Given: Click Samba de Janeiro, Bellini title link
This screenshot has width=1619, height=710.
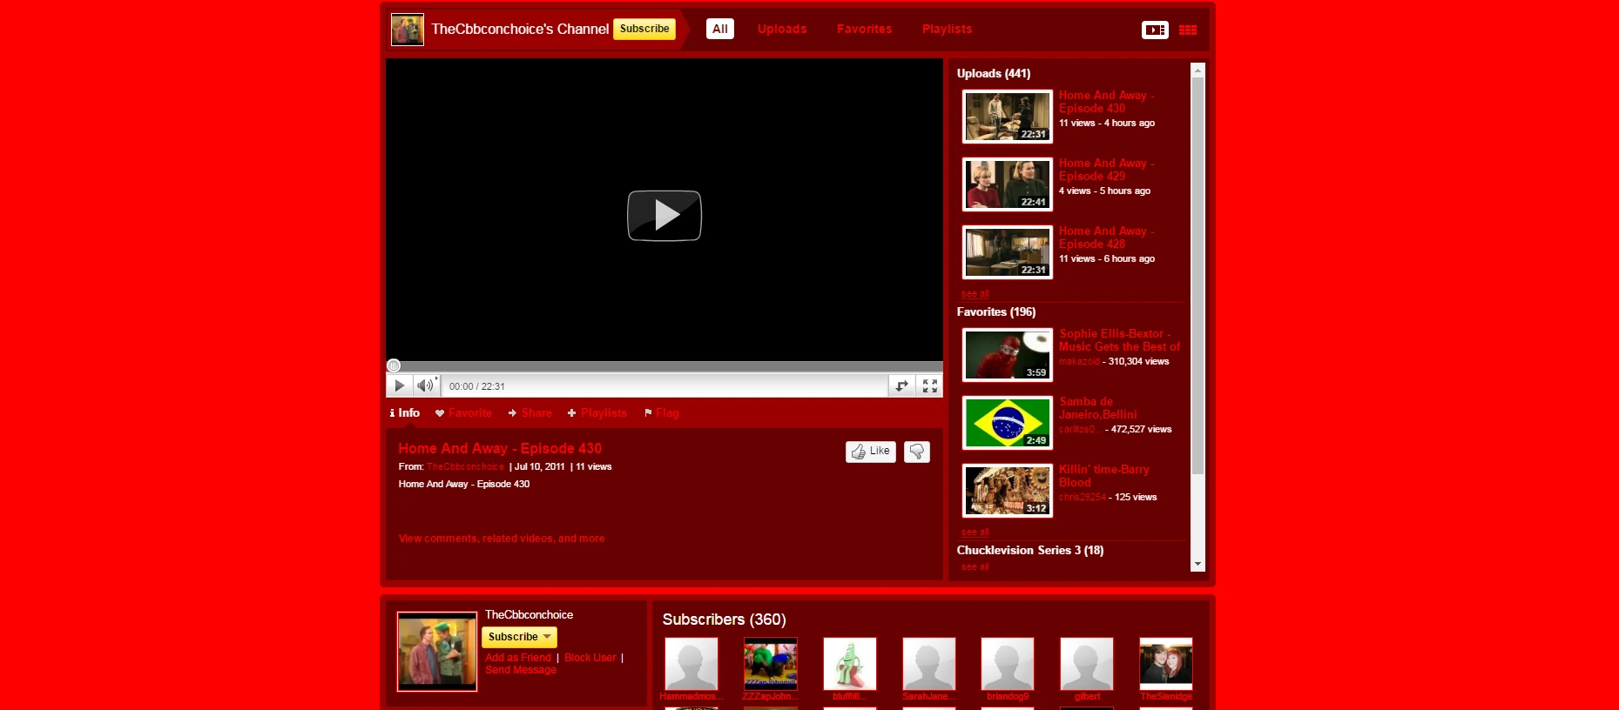Looking at the screenshot, I should pos(1098,408).
